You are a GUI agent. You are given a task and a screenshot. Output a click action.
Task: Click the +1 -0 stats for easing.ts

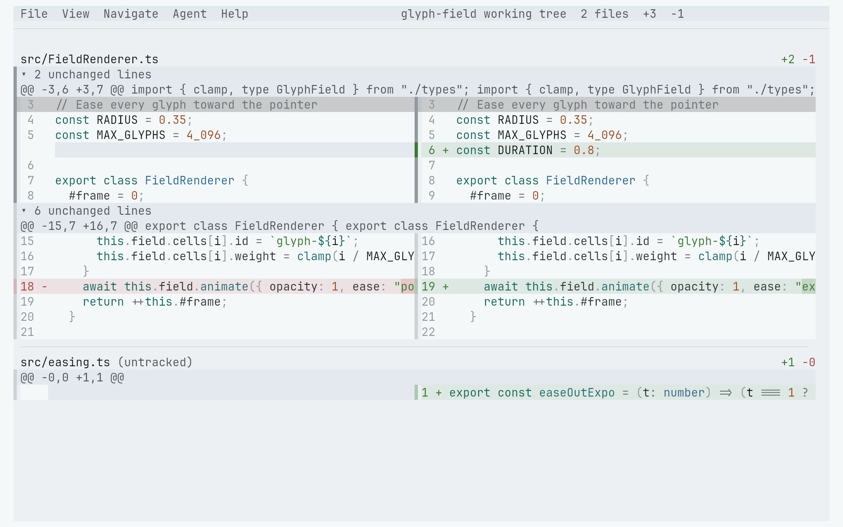798,363
